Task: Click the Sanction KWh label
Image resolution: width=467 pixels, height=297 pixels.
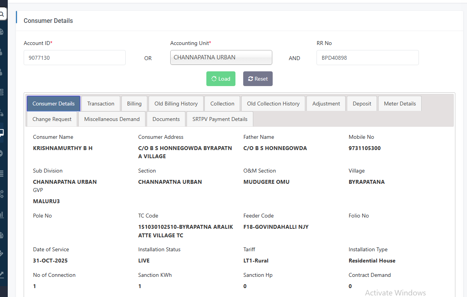Action: 155,275
